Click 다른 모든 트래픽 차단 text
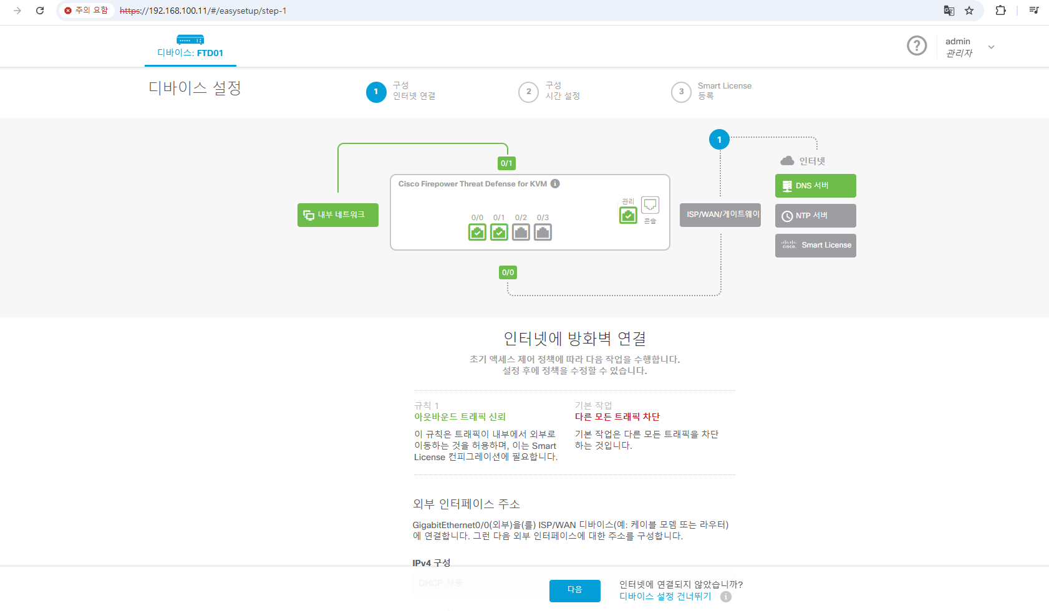This screenshot has height=611, width=1049. click(617, 417)
